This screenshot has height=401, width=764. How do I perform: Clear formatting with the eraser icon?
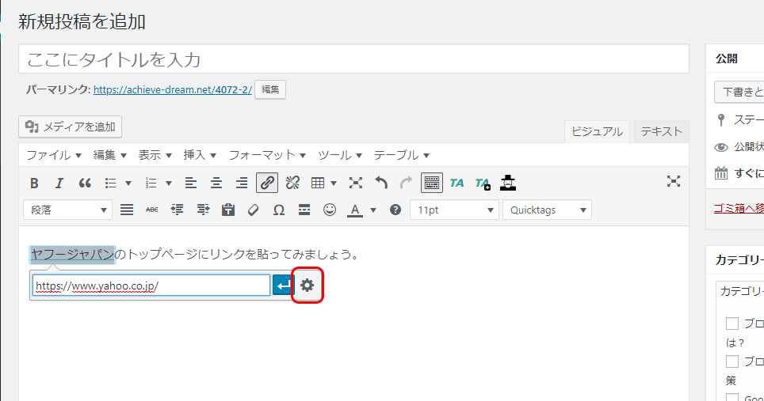pyautogui.click(x=254, y=210)
